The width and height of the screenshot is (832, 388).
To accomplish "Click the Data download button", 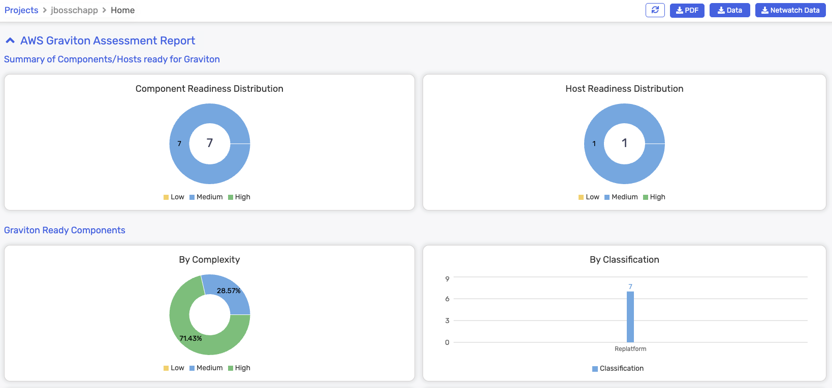I will point(729,10).
